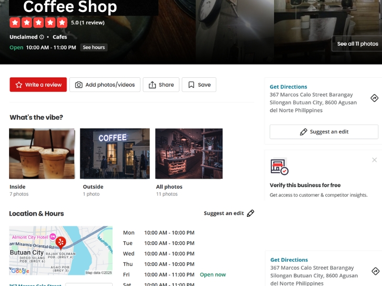Click the star icon in Write a review
The width and height of the screenshot is (382, 286).
click(x=19, y=85)
